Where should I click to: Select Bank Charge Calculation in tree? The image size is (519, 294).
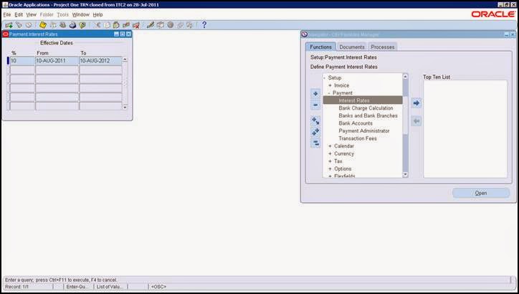(x=366, y=108)
